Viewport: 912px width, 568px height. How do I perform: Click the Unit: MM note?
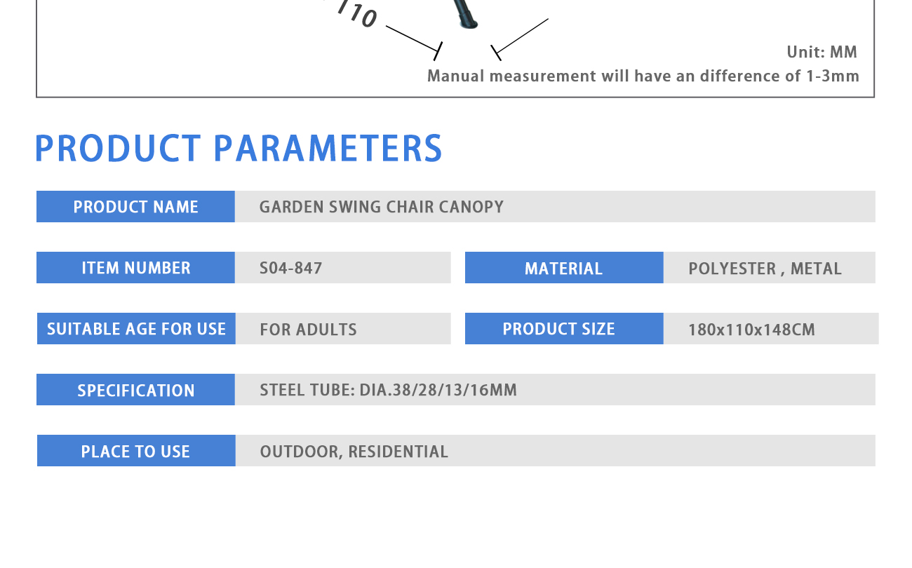[x=822, y=53]
